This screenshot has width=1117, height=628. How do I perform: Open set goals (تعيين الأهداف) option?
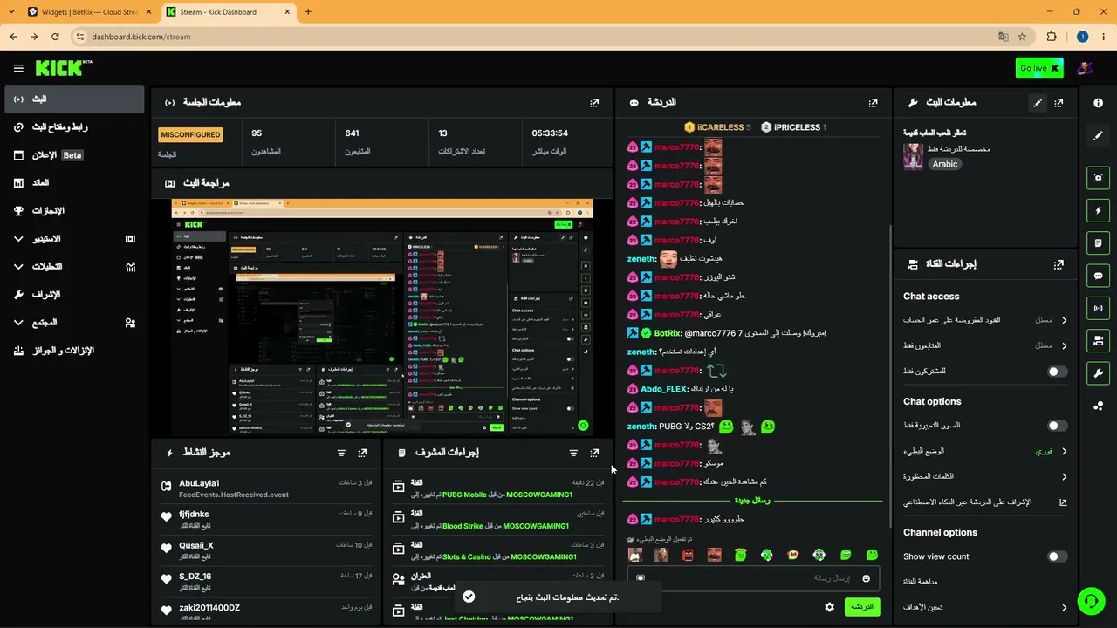point(985,607)
